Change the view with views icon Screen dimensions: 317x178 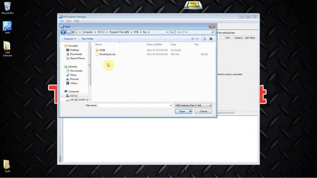point(193,39)
